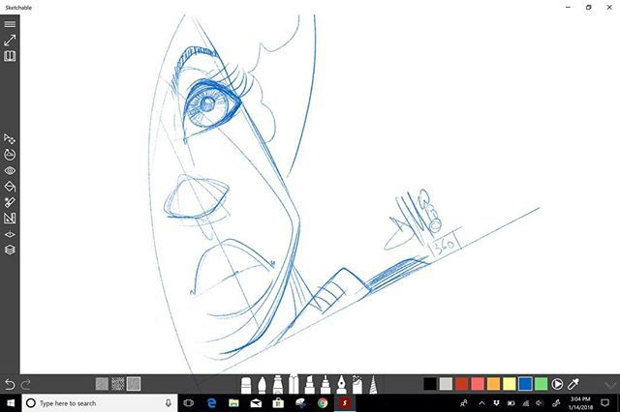Choose the third highlighted texture preset
Screen dimensions: 620x412
click(x=134, y=384)
